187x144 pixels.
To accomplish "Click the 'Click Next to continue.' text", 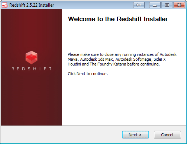I will coord(88,74).
